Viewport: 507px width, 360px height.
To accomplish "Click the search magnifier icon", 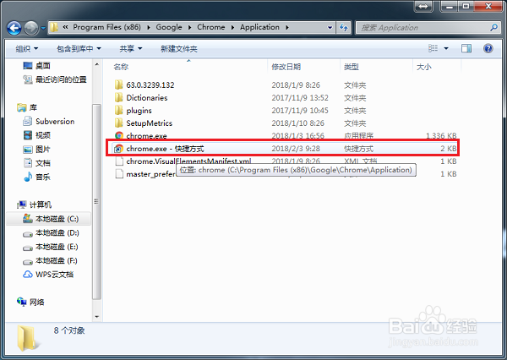I will pyautogui.click(x=493, y=28).
